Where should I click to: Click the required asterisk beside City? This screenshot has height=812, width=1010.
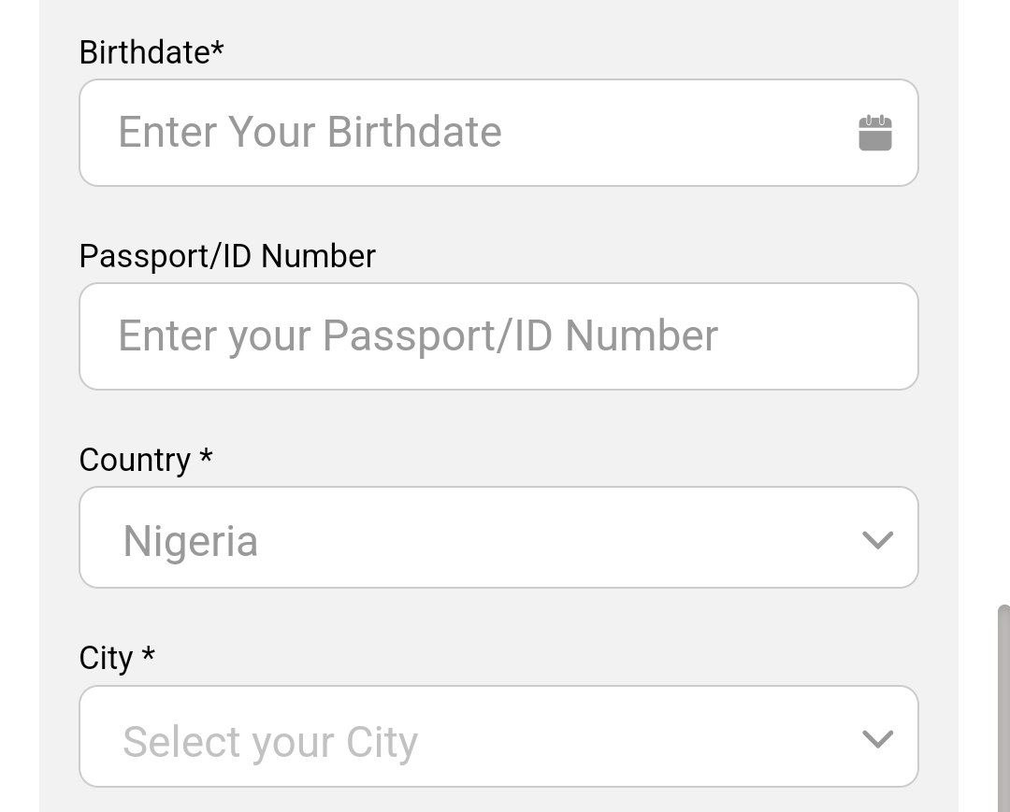point(148,655)
